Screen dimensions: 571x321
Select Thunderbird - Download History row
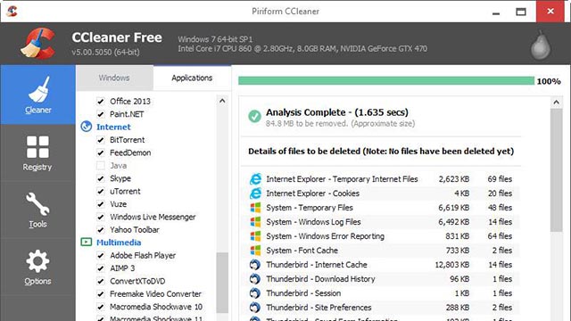(x=381, y=279)
